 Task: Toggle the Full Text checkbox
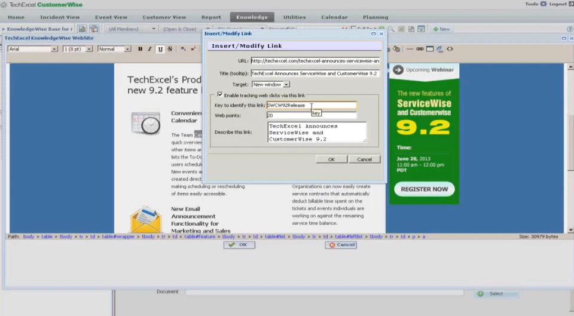pyautogui.click(x=353, y=29)
